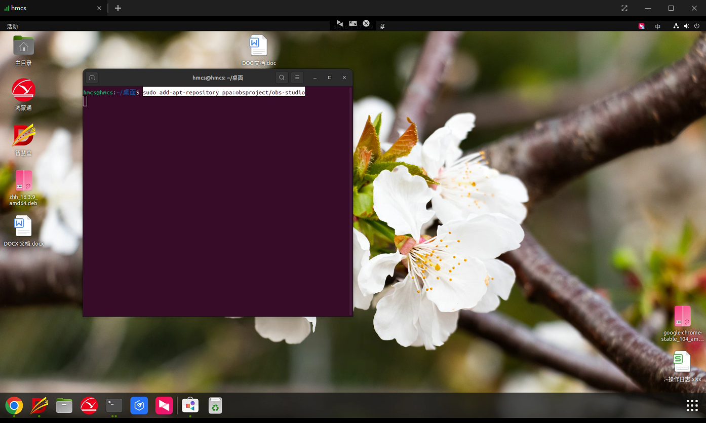Toggle the notification mute bell icon
Viewport: 706px width, 423px height.
(x=382, y=26)
